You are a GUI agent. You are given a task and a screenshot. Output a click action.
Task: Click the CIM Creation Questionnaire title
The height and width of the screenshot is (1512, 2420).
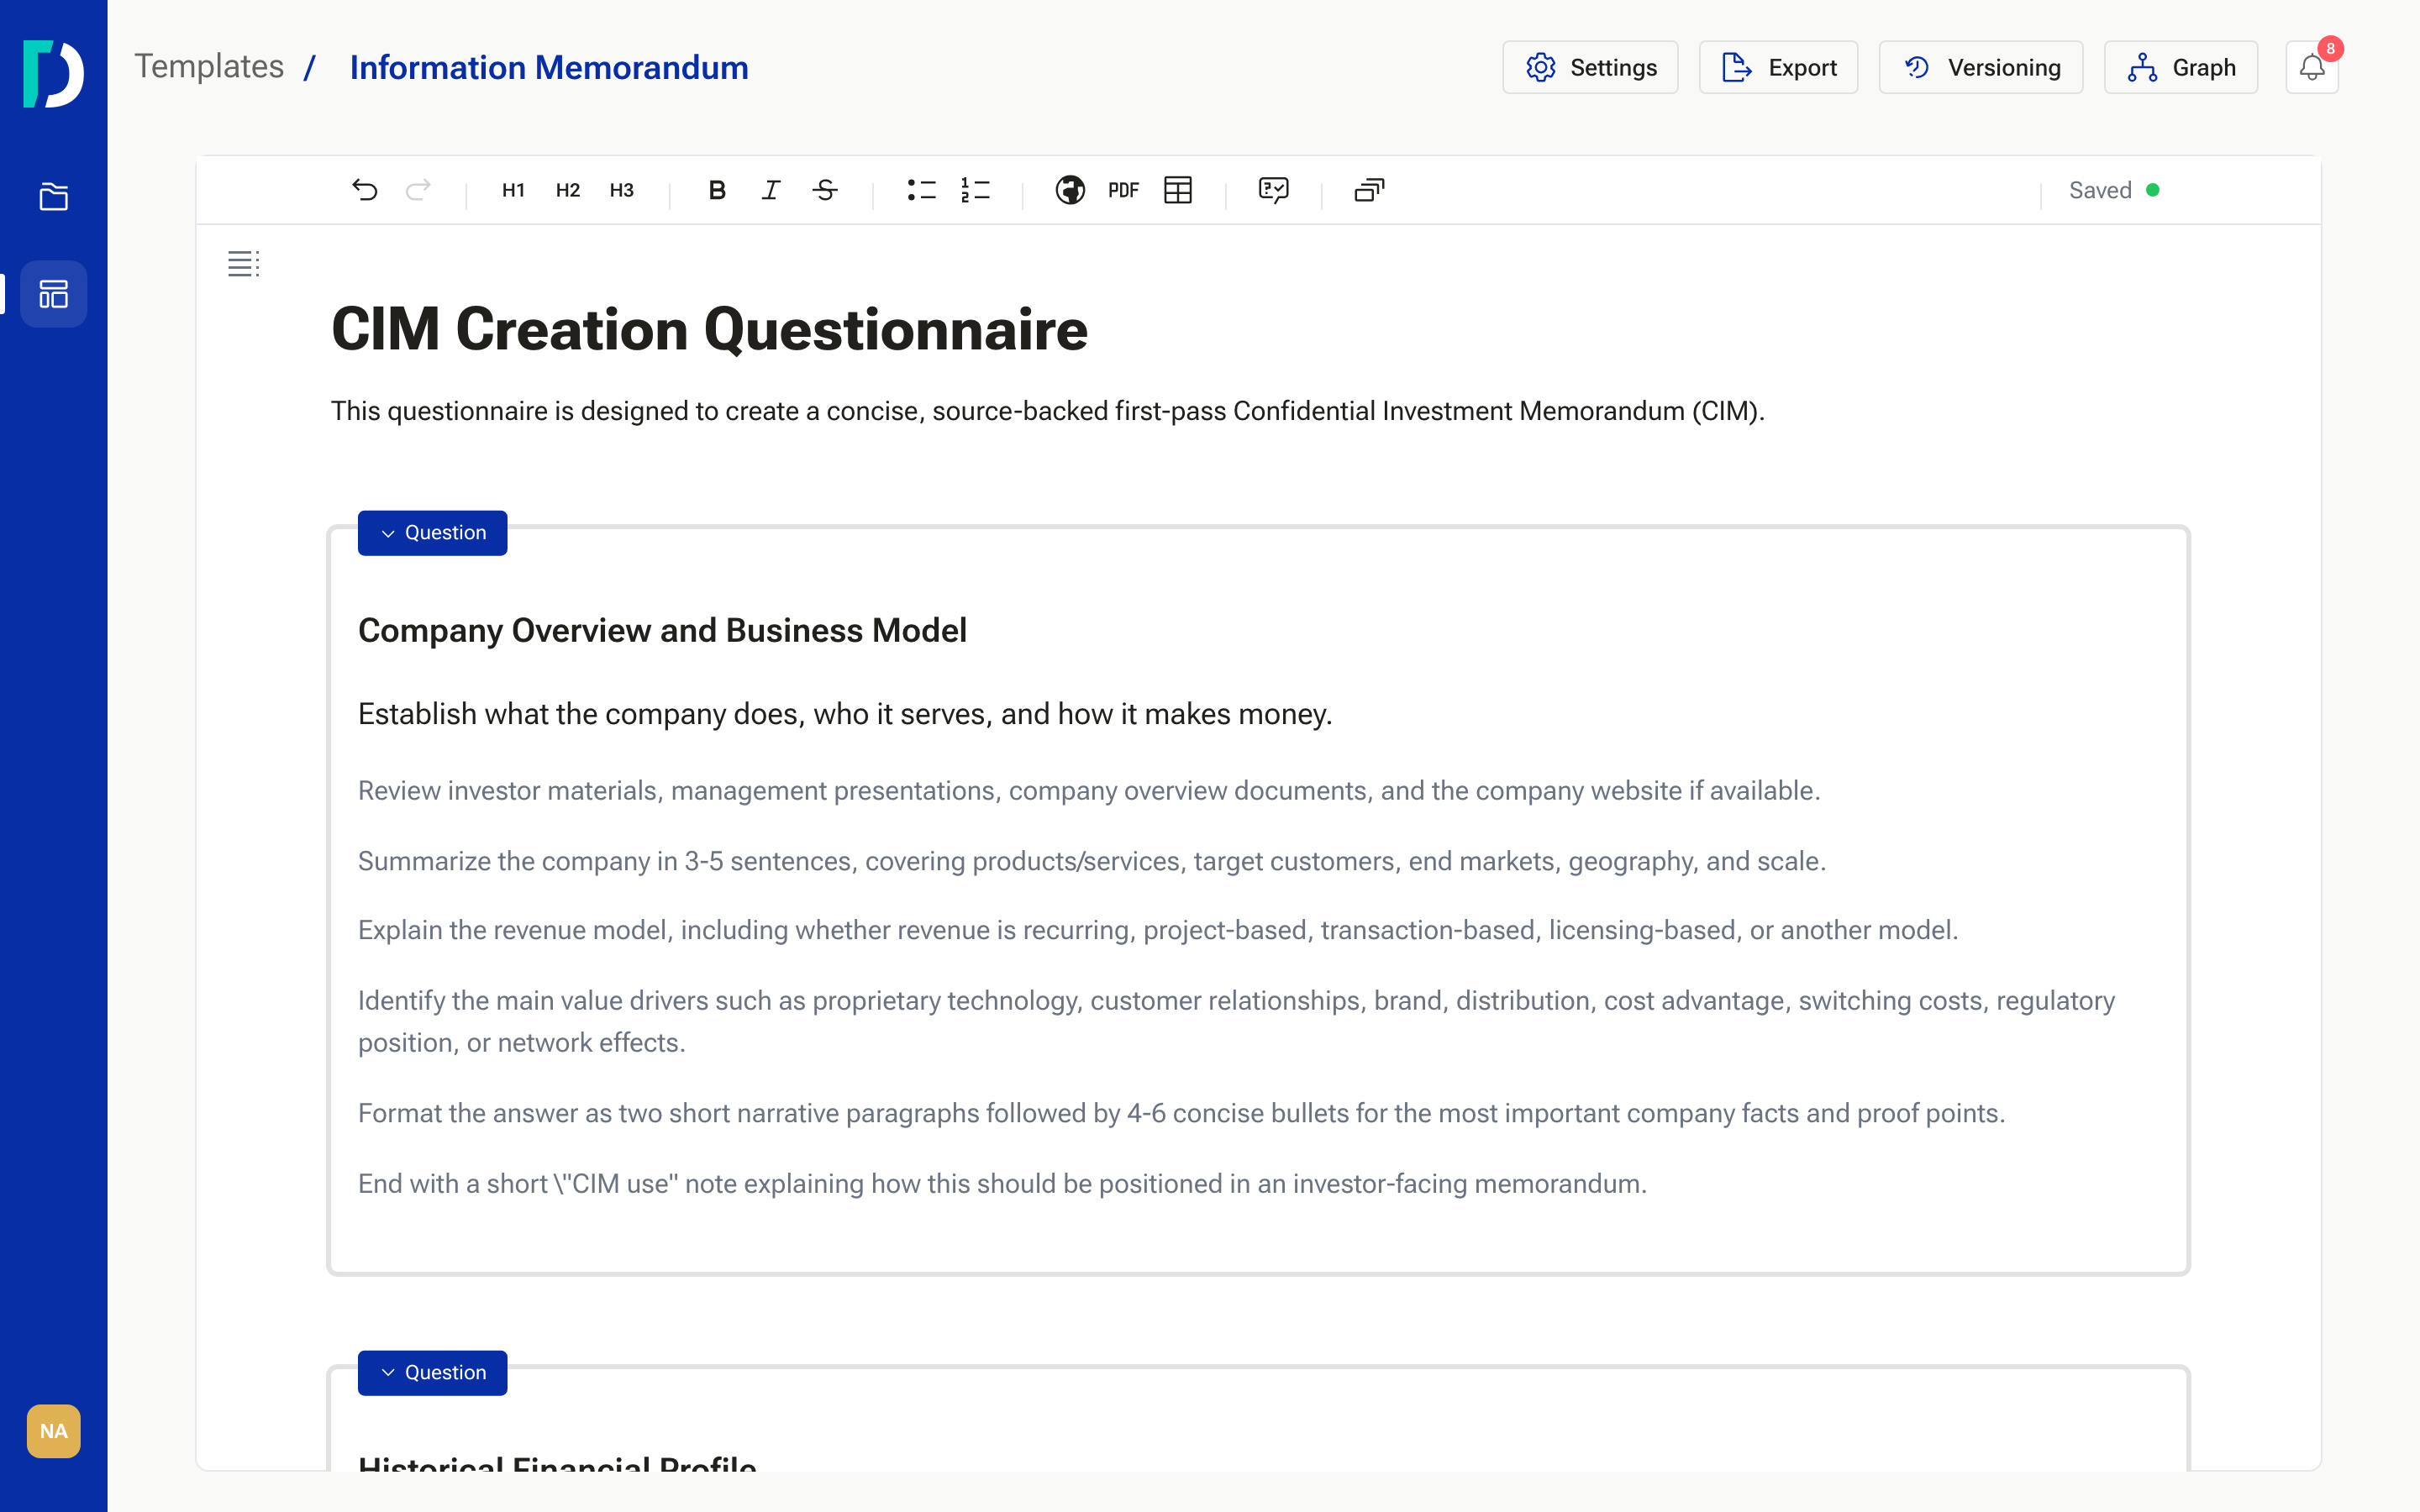[709, 330]
